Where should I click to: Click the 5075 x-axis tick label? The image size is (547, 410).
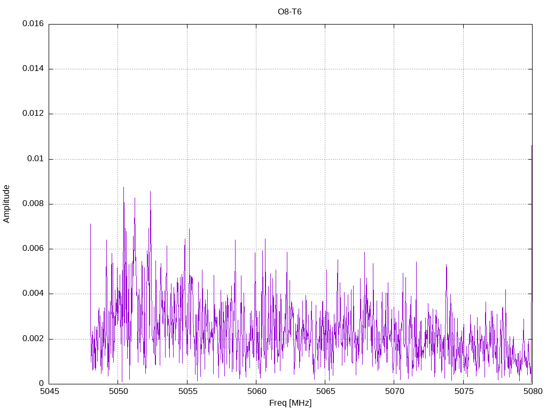[x=463, y=391]
